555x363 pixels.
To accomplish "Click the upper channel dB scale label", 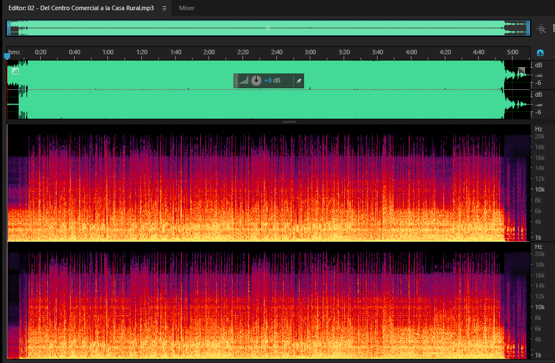I will click(539, 65).
